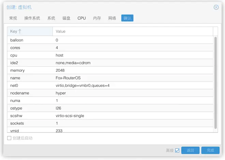This screenshot has width=225, height=160.
Task: Open the 操作系统 tab
Action: (32, 18)
